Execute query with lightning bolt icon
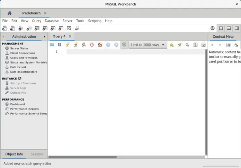 [x=68, y=45]
